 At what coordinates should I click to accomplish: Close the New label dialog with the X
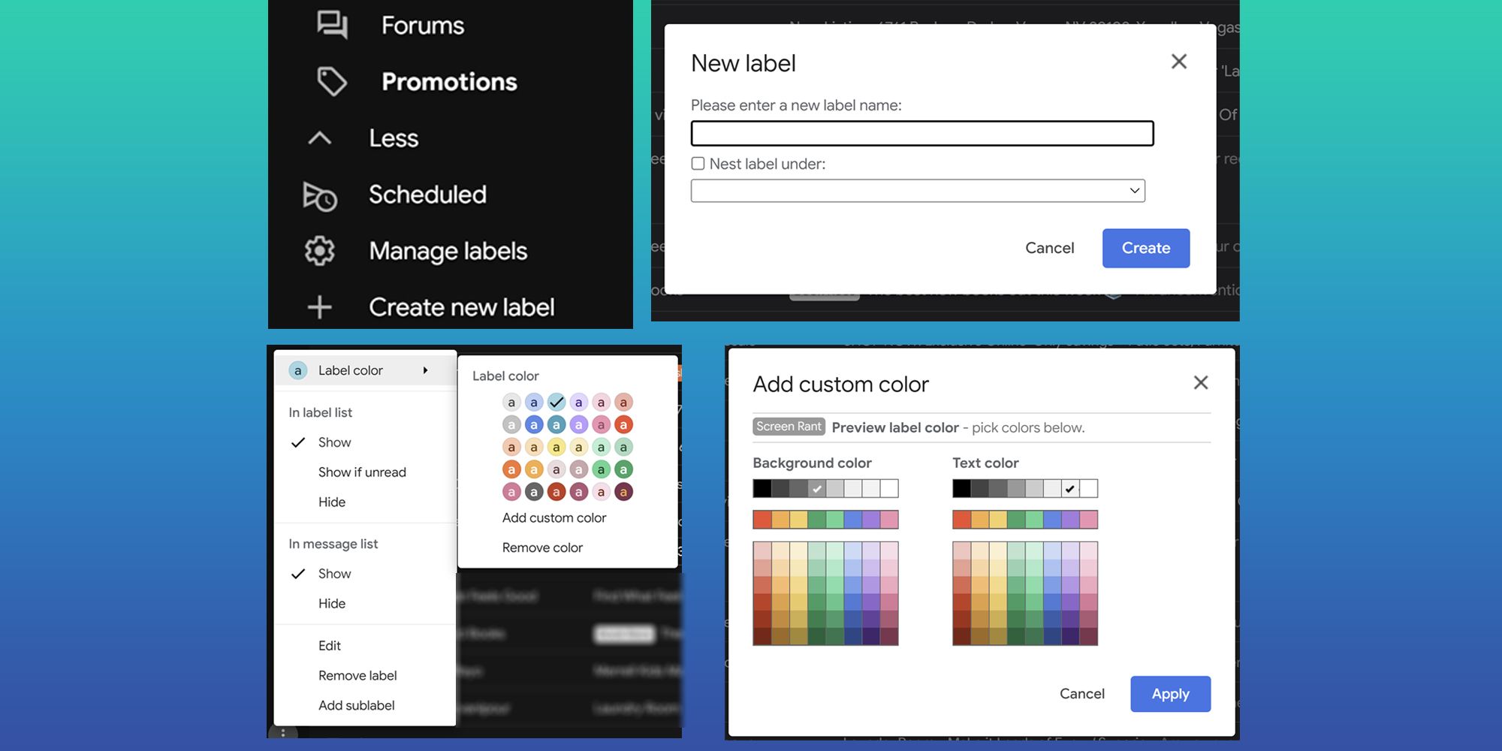1178,62
